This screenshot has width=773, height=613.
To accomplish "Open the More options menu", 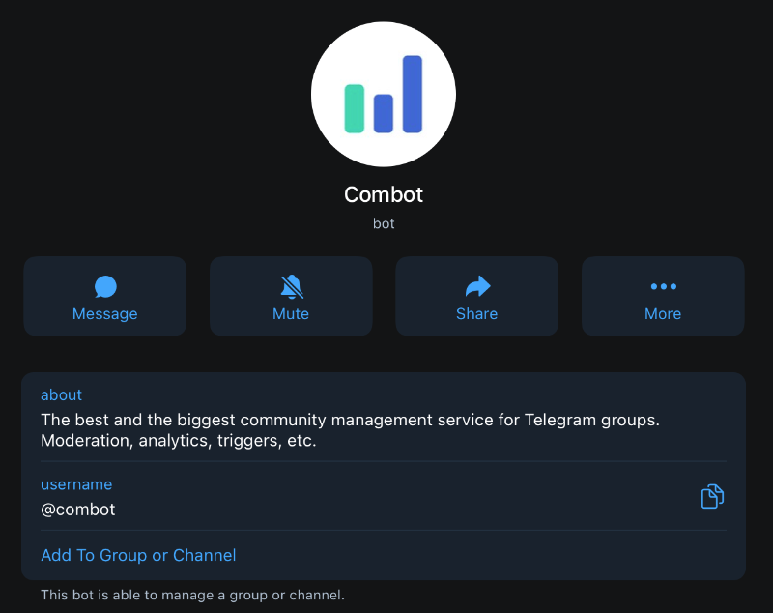I will point(663,296).
